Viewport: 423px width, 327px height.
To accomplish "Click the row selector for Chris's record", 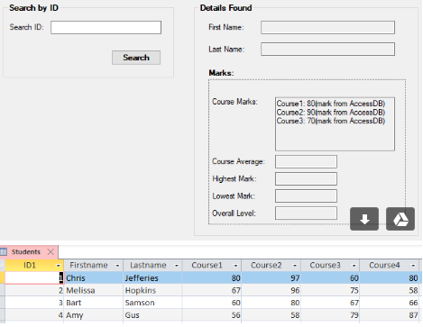I will pyautogui.click(x=3, y=278).
